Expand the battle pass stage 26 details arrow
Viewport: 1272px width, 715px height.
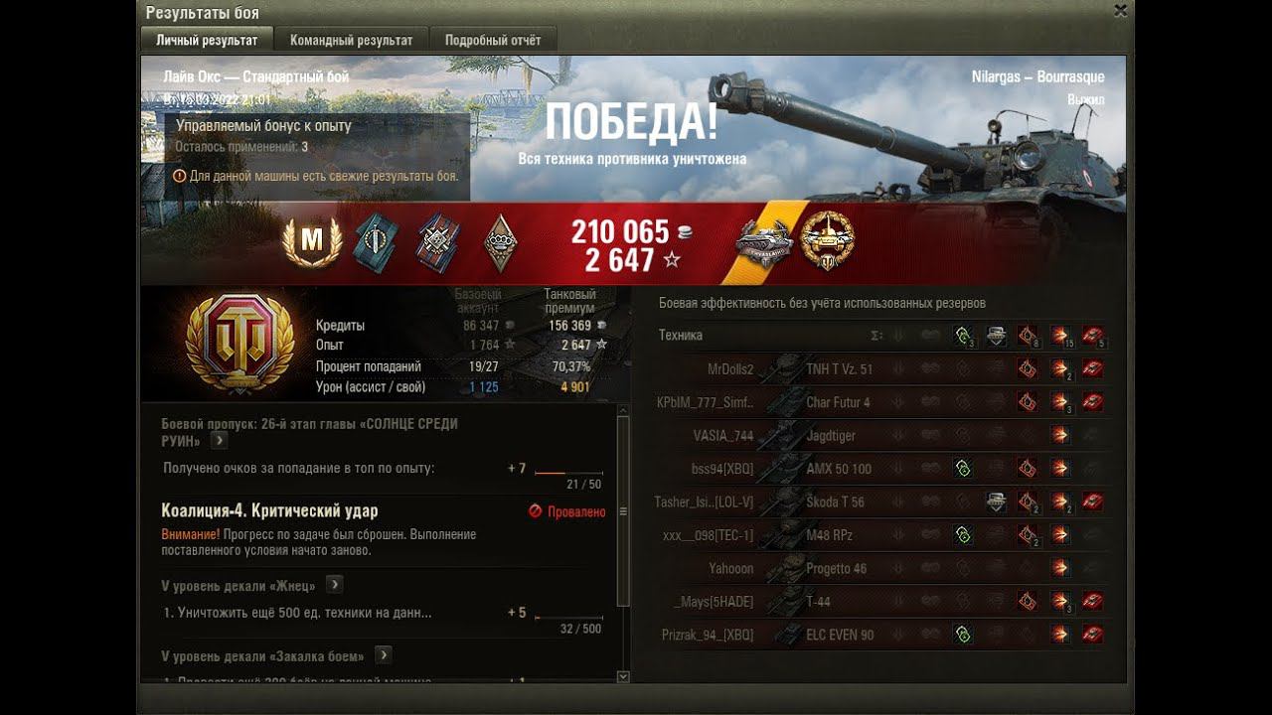point(220,440)
